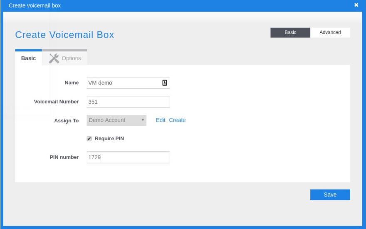Viewport: 366px width, 229px height.
Task: Click the Voicemail Number field label
Action: (x=56, y=102)
